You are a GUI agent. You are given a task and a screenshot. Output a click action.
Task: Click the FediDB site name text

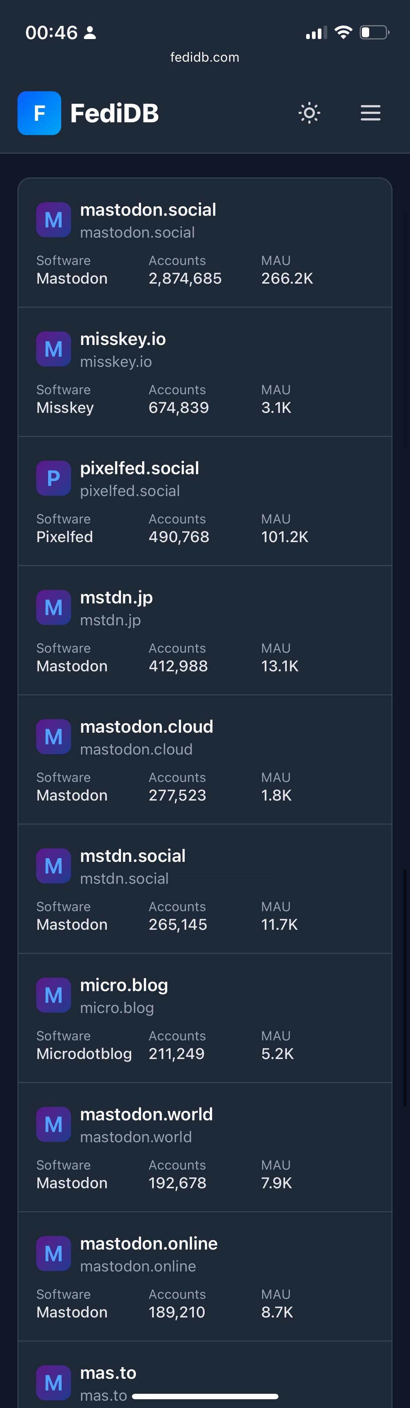click(115, 113)
